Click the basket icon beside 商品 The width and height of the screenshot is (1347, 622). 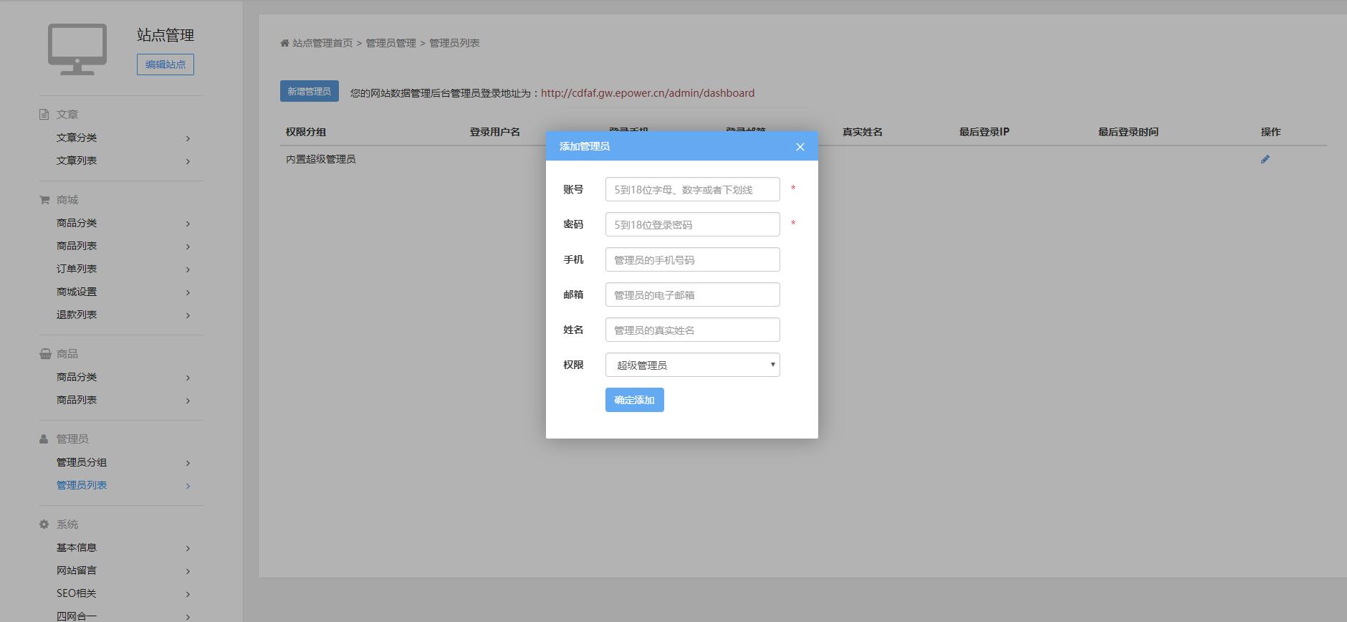point(45,354)
